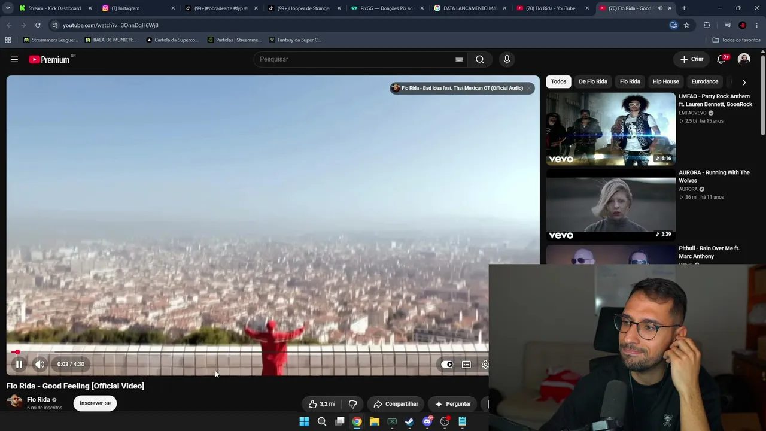Open the tab search dropdown
The image size is (766, 431).
tap(8, 8)
